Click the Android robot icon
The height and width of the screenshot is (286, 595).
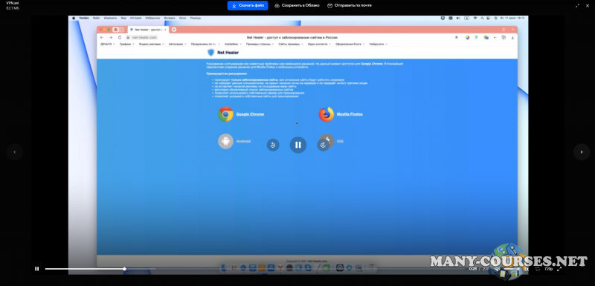tap(225, 141)
